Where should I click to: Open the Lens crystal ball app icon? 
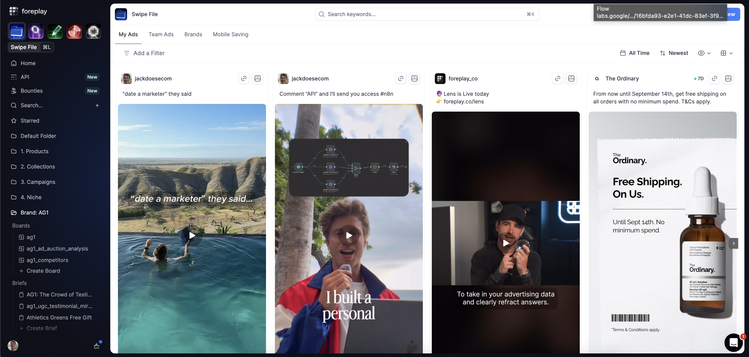93,31
